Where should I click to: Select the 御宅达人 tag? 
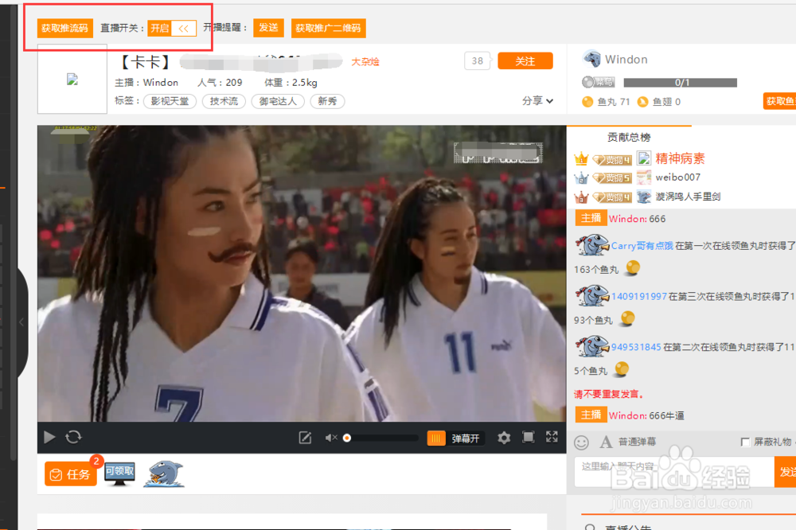[278, 101]
